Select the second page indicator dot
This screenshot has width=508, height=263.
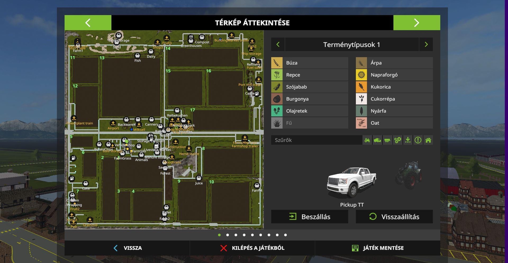point(227,235)
